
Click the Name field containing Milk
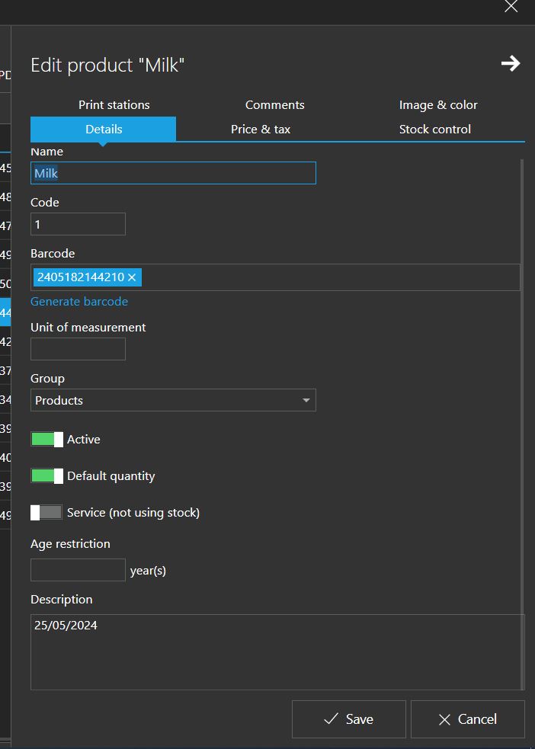(173, 173)
